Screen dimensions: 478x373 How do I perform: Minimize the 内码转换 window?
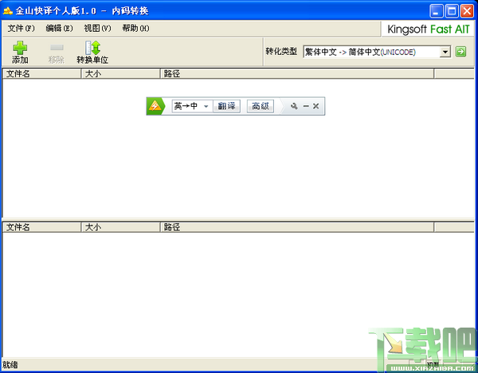(437, 11)
